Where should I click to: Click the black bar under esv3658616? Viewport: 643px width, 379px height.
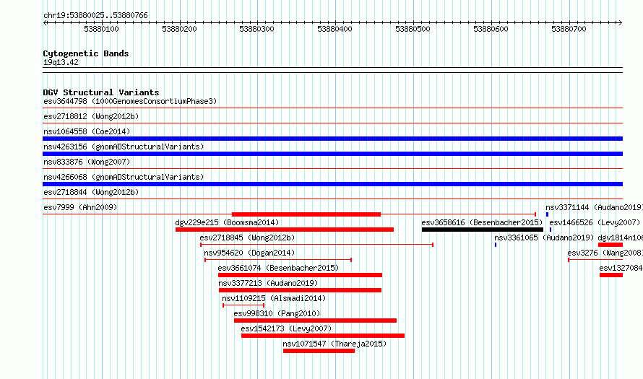tap(483, 230)
